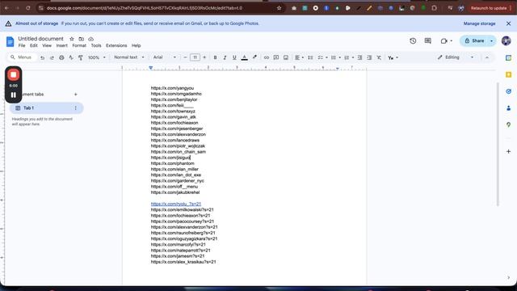
Task: Click the decrease indent icon
Action: tap(359, 57)
